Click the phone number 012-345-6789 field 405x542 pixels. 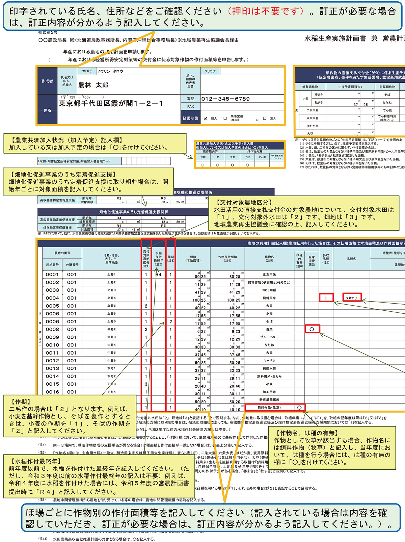(x=242, y=99)
